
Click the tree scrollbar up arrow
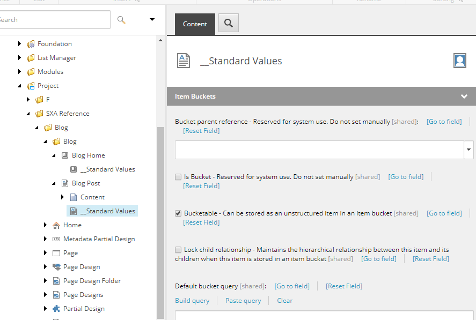pyautogui.click(x=160, y=40)
